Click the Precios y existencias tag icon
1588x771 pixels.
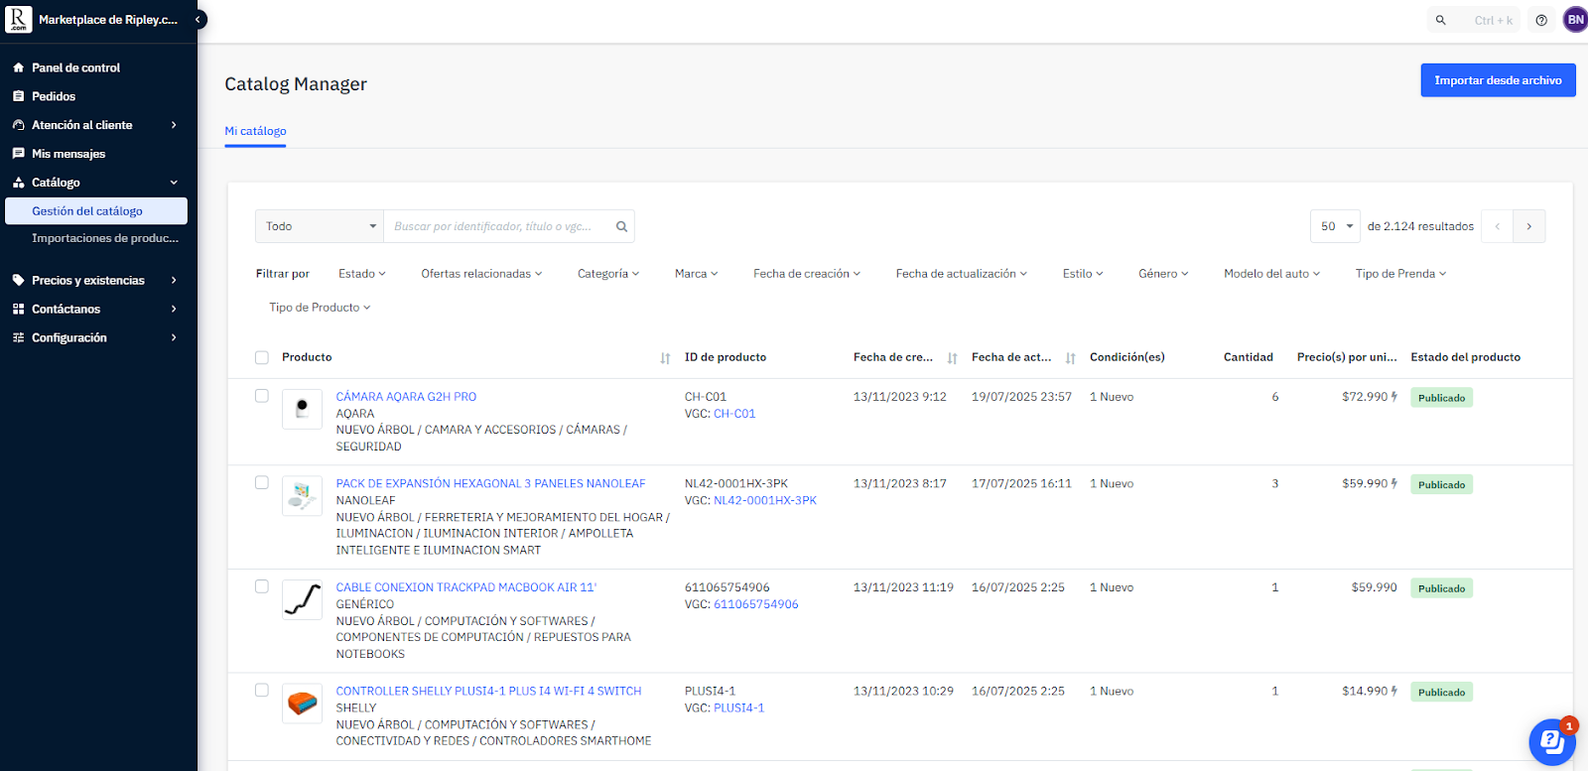click(18, 280)
